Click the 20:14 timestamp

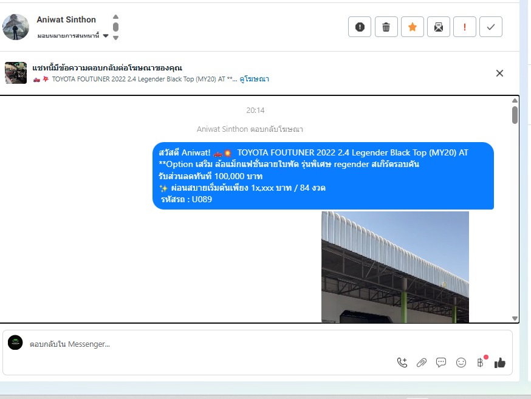[255, 111]
